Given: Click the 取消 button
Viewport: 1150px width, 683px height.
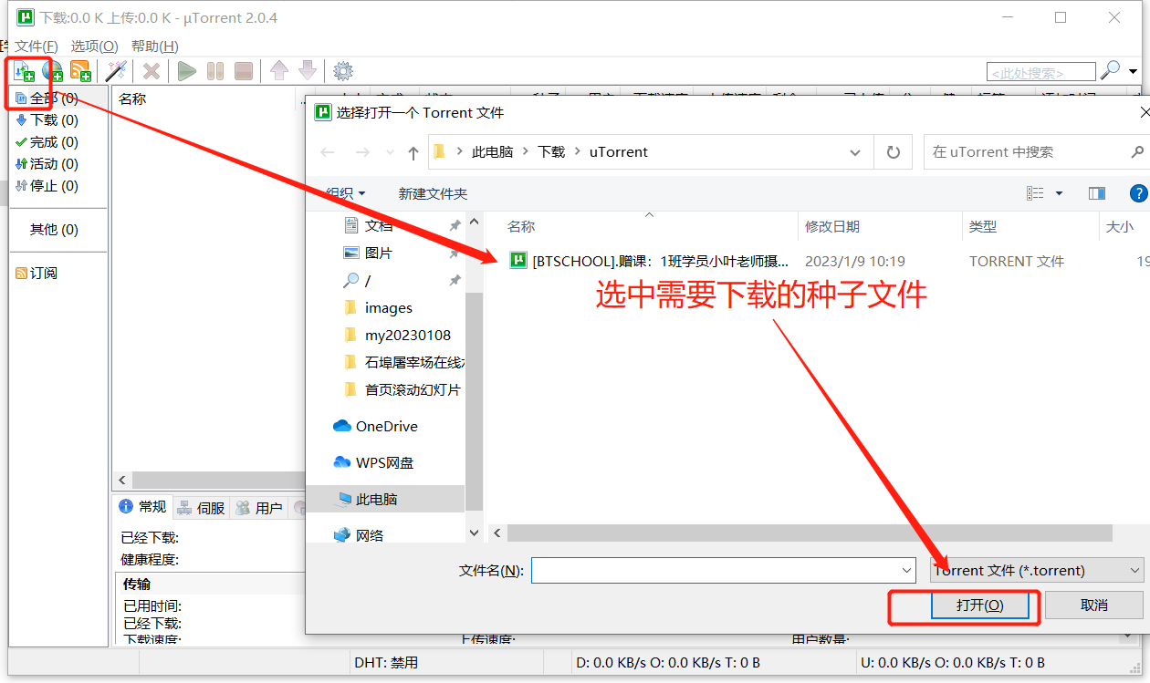Looking at the screenshot, I should tap(1093, 605).
